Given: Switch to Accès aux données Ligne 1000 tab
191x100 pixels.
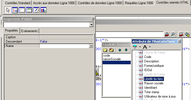Looking at the screenshot, I should (54, 3).
